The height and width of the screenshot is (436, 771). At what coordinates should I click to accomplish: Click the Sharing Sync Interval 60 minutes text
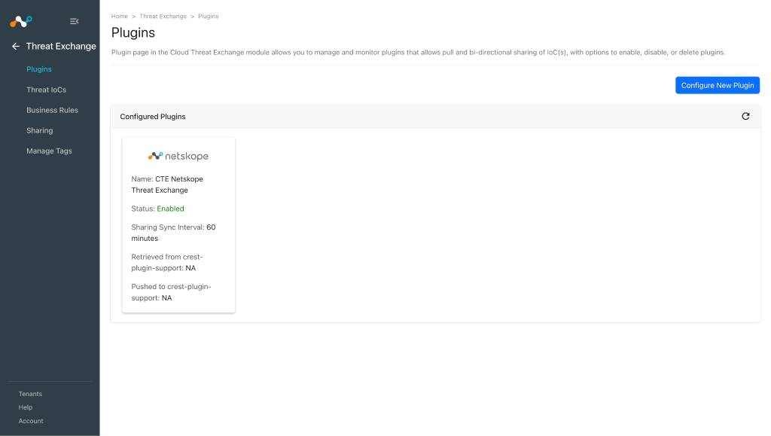[173, 233]
